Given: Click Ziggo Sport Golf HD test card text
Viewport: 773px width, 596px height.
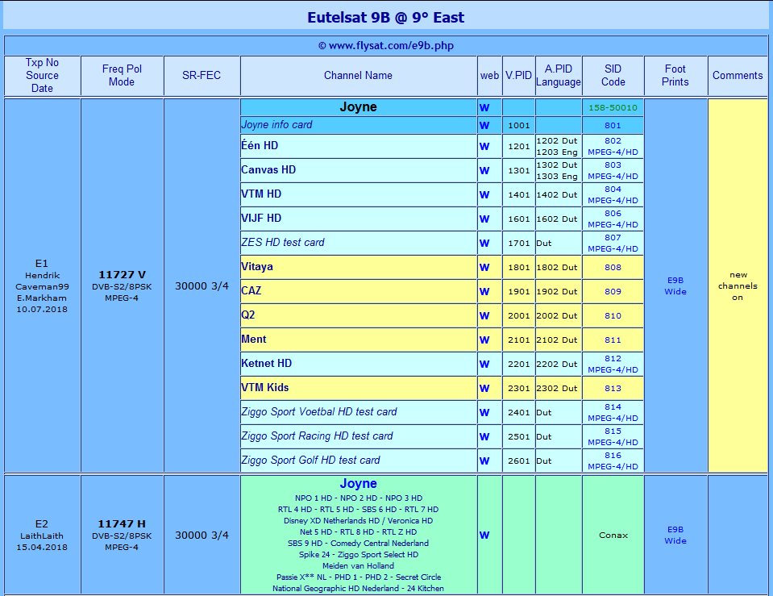Looking at the screenshot, I should [310, 460].
